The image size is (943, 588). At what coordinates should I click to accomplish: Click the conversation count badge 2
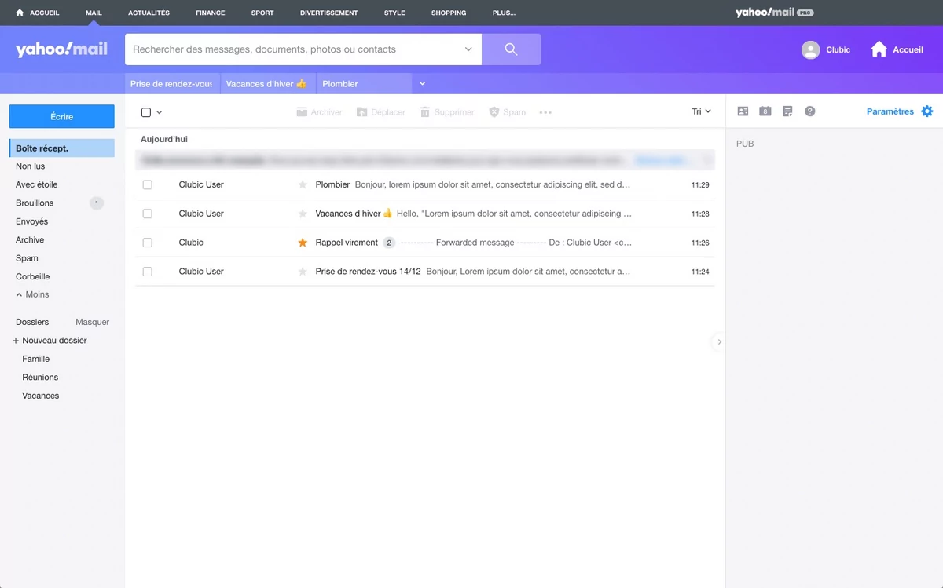388,243
